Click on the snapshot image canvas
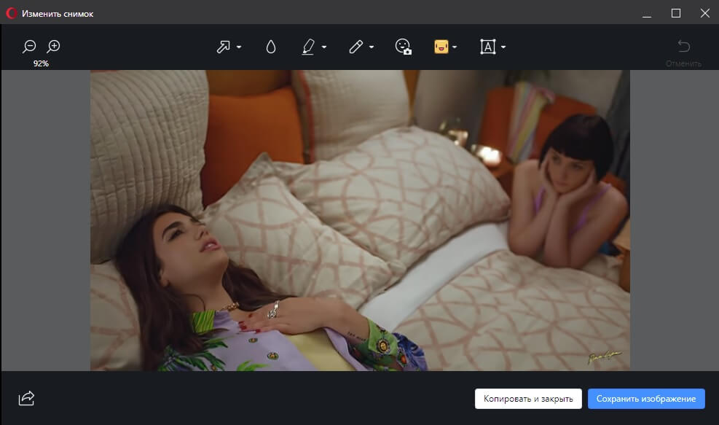 (x=360, y=220)
